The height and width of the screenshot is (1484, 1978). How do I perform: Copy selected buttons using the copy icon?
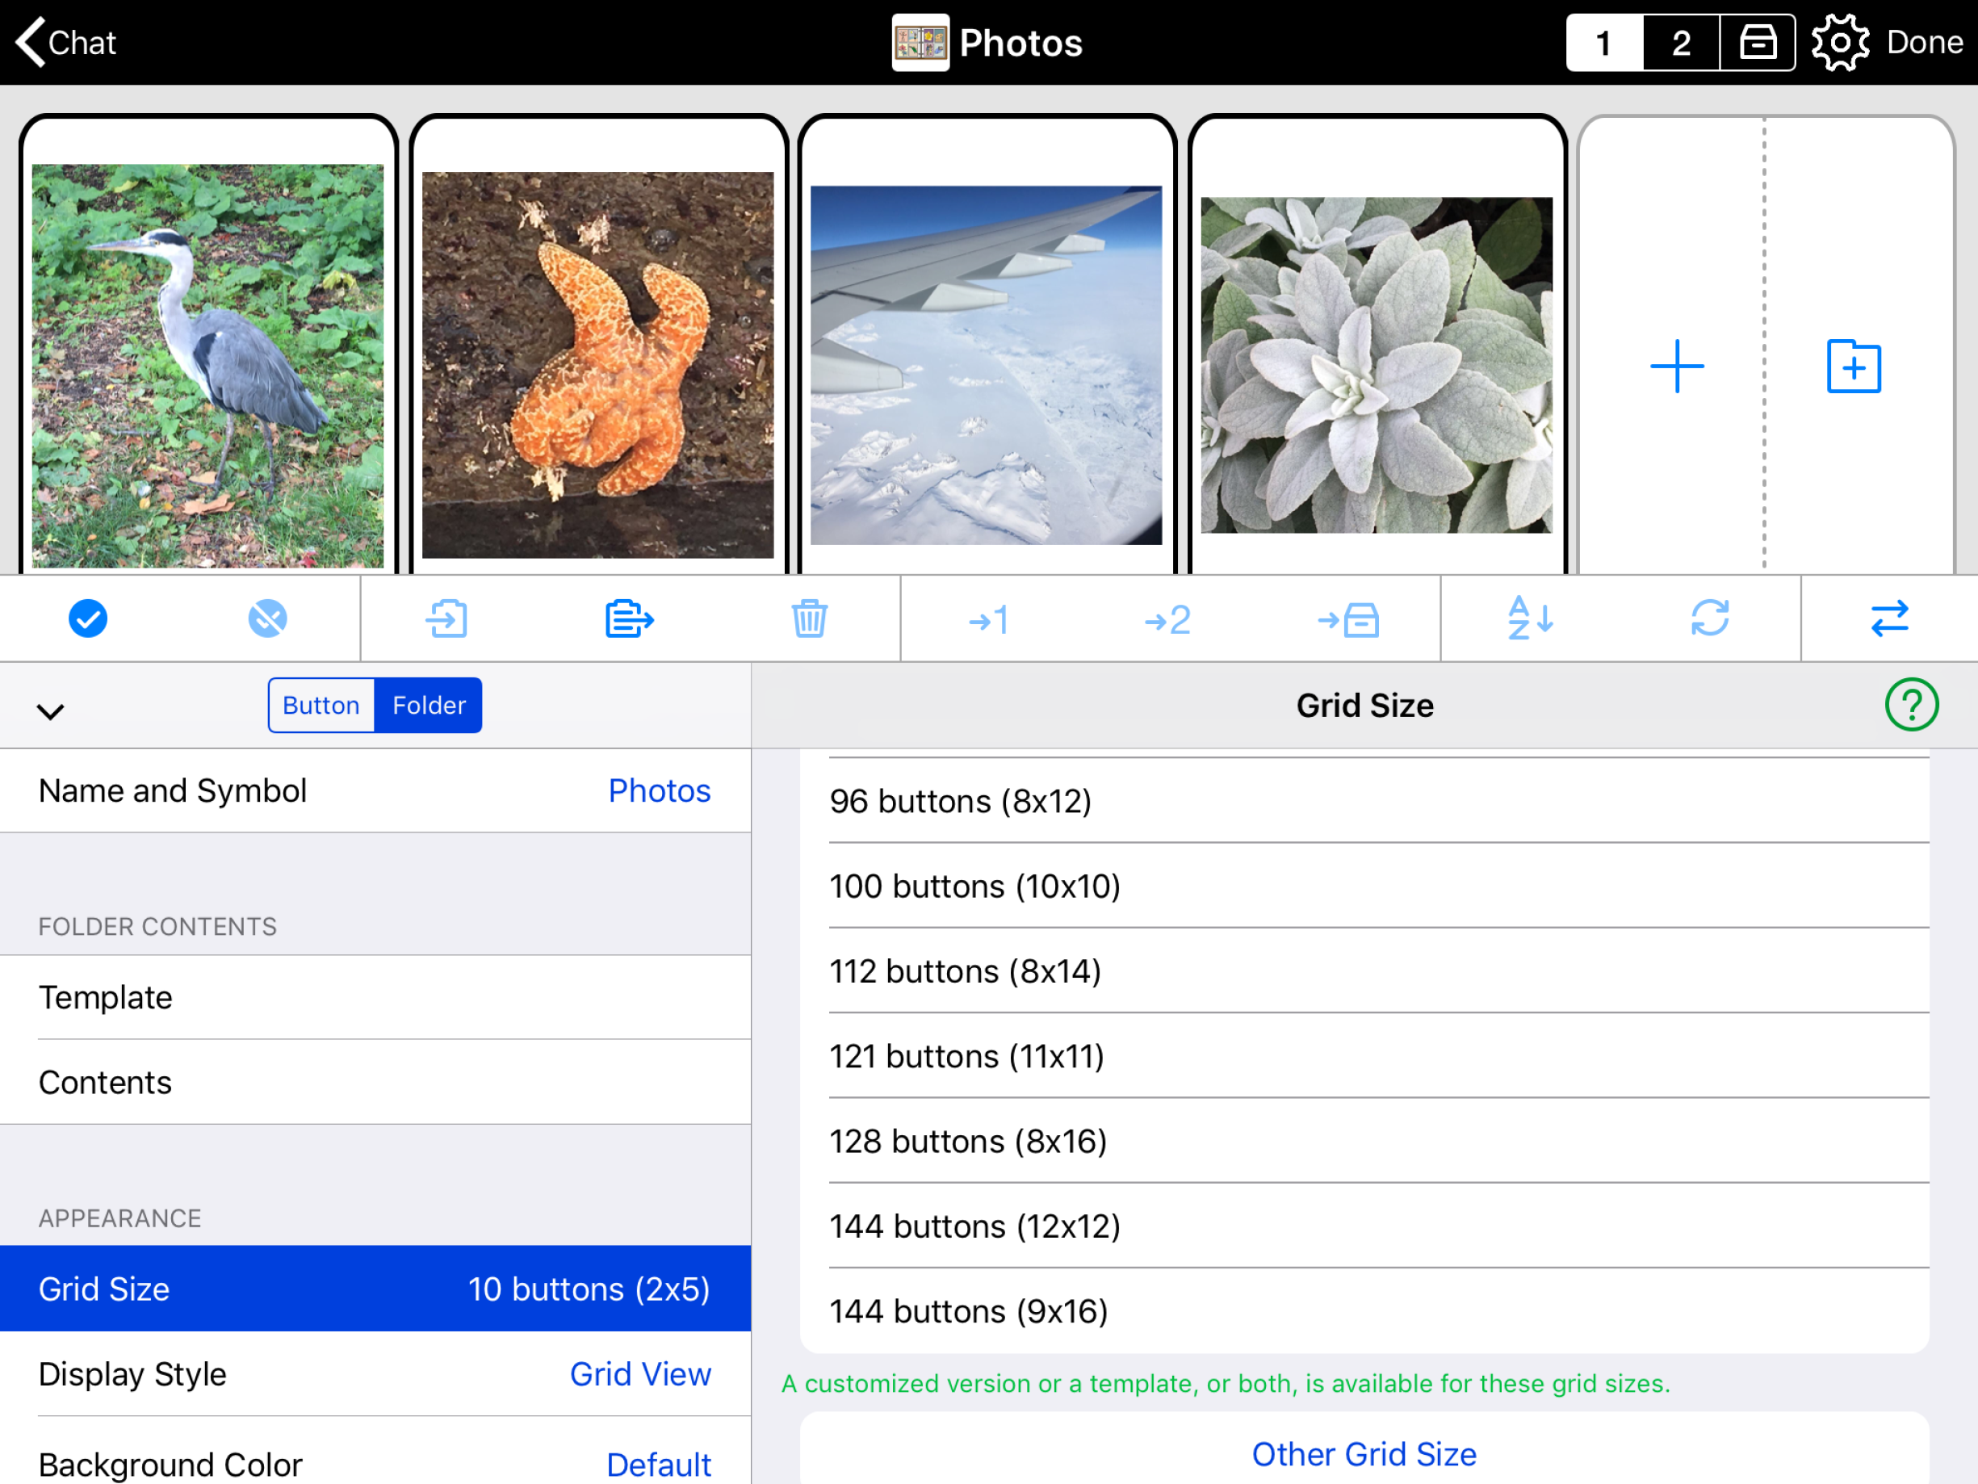629,618
